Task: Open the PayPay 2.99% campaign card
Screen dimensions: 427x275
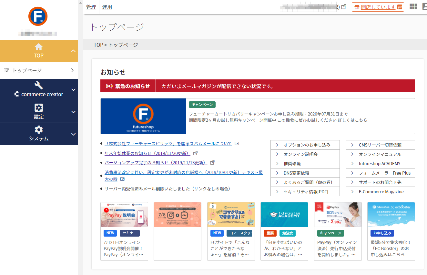Action: coord(338,231)
